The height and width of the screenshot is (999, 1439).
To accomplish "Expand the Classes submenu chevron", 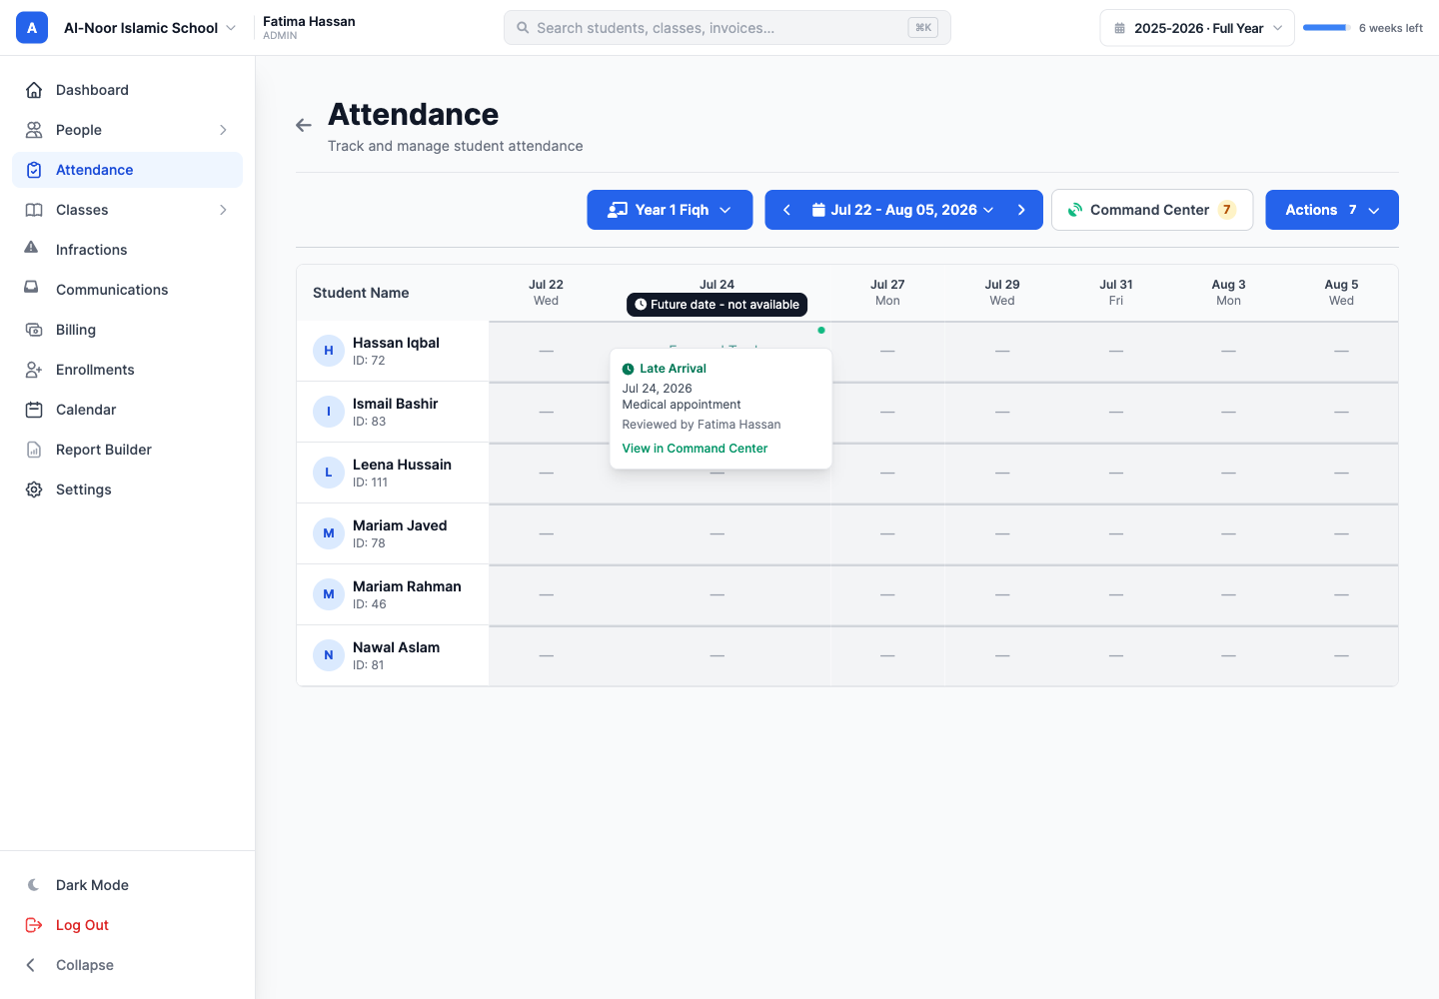I will point(223,210).
